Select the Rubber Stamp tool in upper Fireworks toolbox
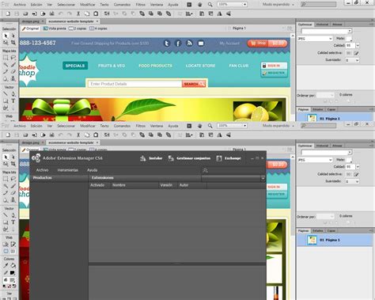This screenshot has height=300, width=375. [13, 78]
